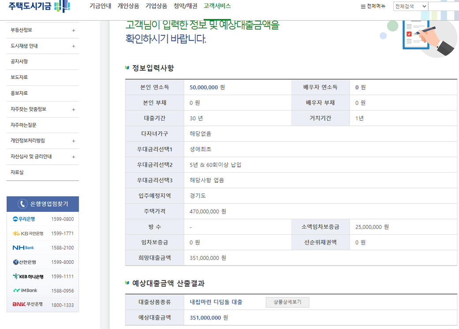Open the 기금안내 top menu
Viewport: 459px width, 329px height.
pos(100,6)
